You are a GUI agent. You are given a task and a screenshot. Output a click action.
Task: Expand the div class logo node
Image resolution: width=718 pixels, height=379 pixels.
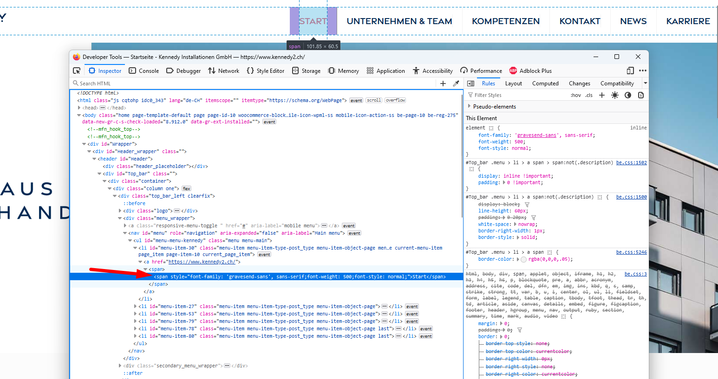(120, 211)
